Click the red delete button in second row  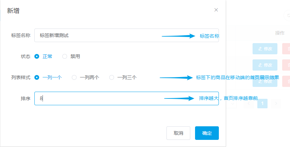(287, 65)
